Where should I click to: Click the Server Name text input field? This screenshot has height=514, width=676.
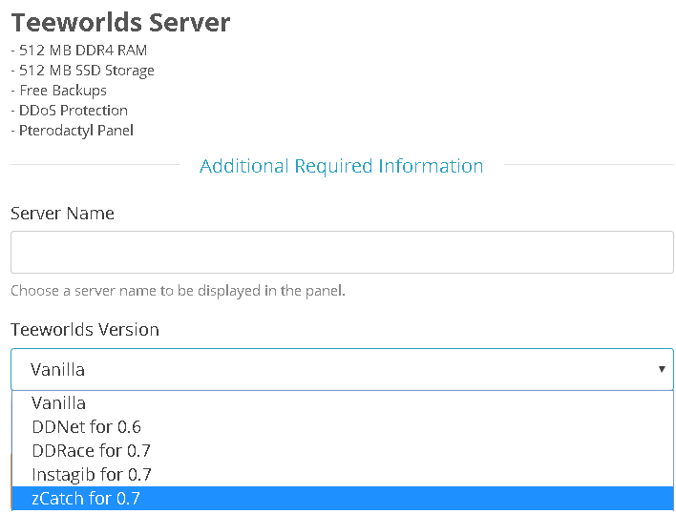342,253
